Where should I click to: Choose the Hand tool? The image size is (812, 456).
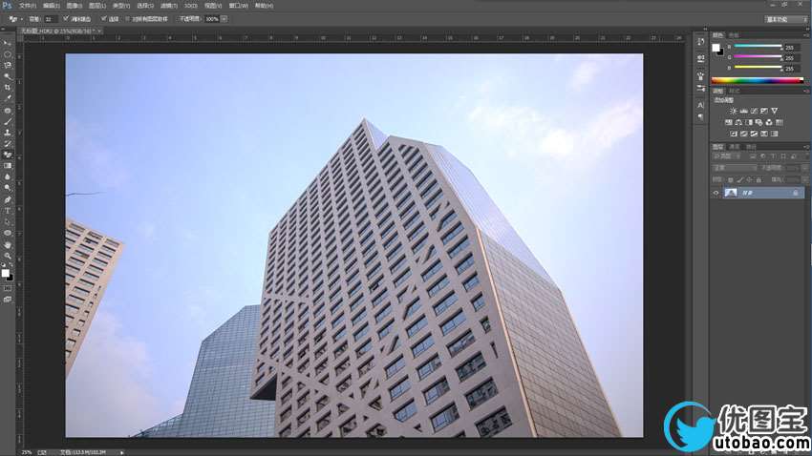tap(8, 244)
